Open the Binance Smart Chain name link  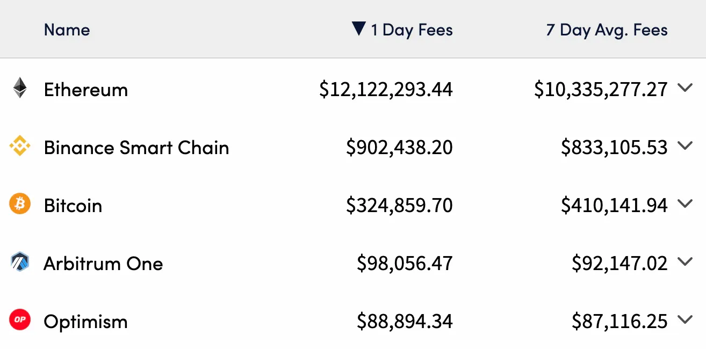pyautogui.click(x=136, y=148)
